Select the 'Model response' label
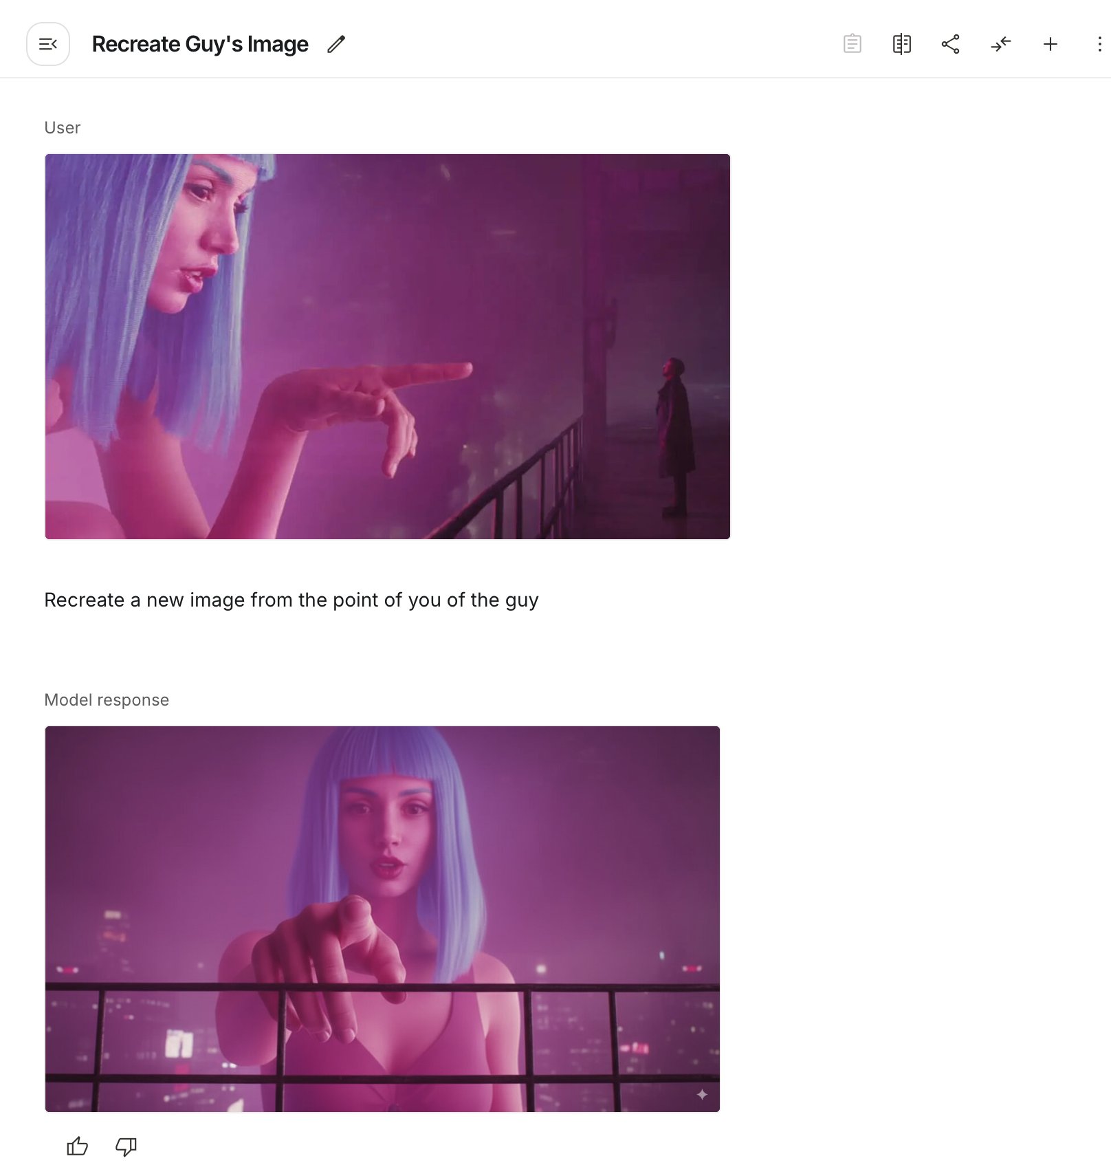This screenshot has height=1176, width=1111. [107, 699]
